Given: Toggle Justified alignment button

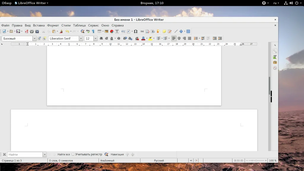Looking at the screenshot, I should [x=189, y=39].
